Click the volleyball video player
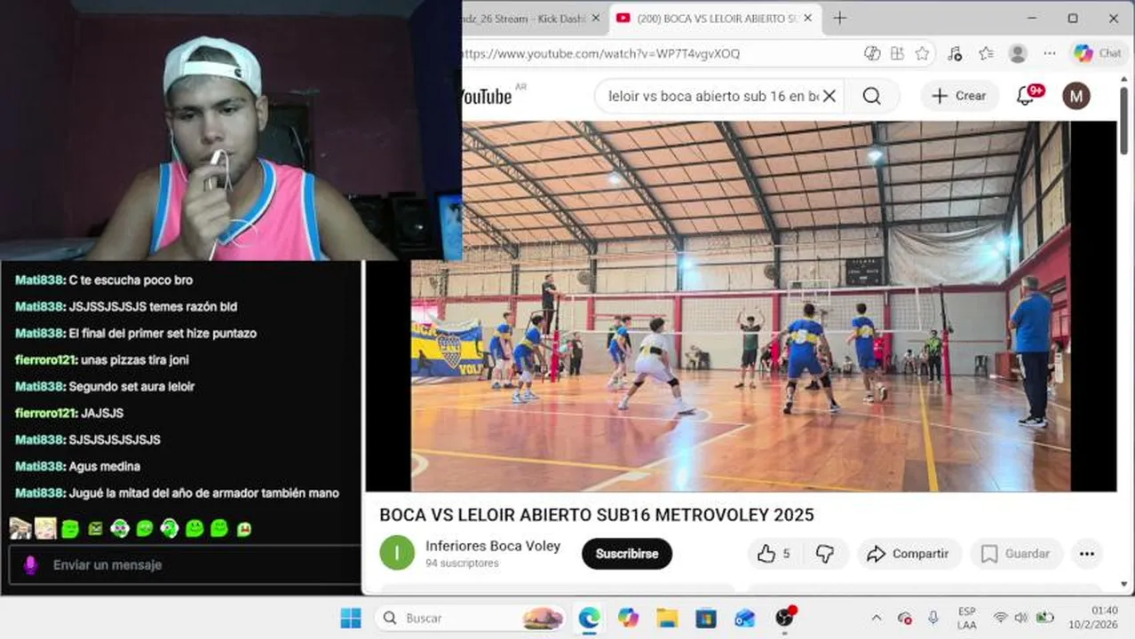This screenshot has width=1135, height=639. (x=741, y=306)
